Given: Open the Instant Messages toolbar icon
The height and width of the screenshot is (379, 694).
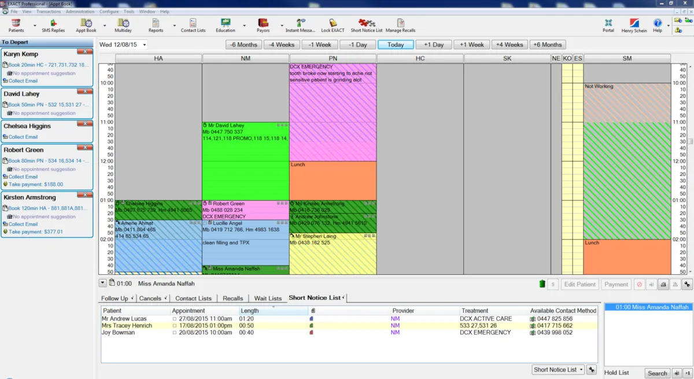Looking at the screenshot, I should (300, 25).
